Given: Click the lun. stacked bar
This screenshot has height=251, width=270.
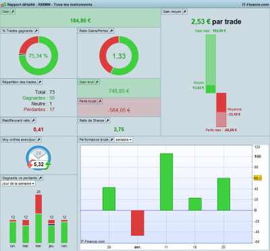Looking at the screenshot, I should click(13, 231).
